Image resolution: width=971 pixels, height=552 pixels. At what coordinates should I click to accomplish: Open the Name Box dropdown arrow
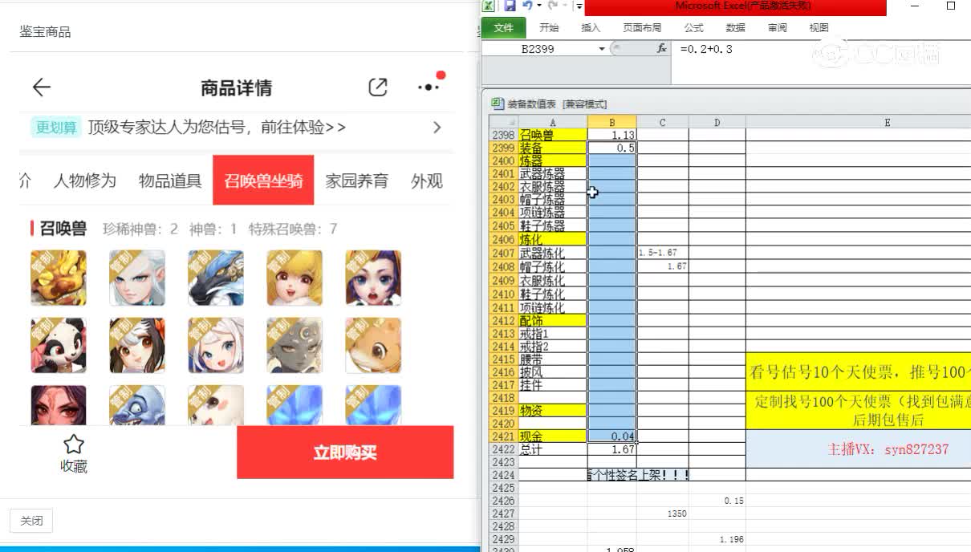(x=602, y=49)
